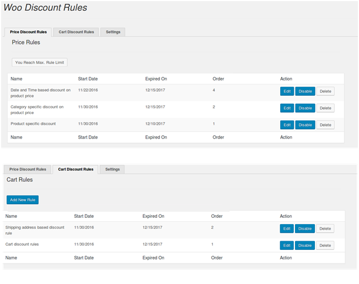Switch to Price Discount Rules tab in the Cart Rules panel
This screenshot has width=359, height=284.
coord(27,169)
